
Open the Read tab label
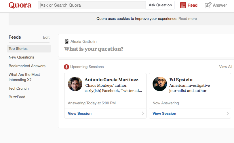[x=193, y=5]
